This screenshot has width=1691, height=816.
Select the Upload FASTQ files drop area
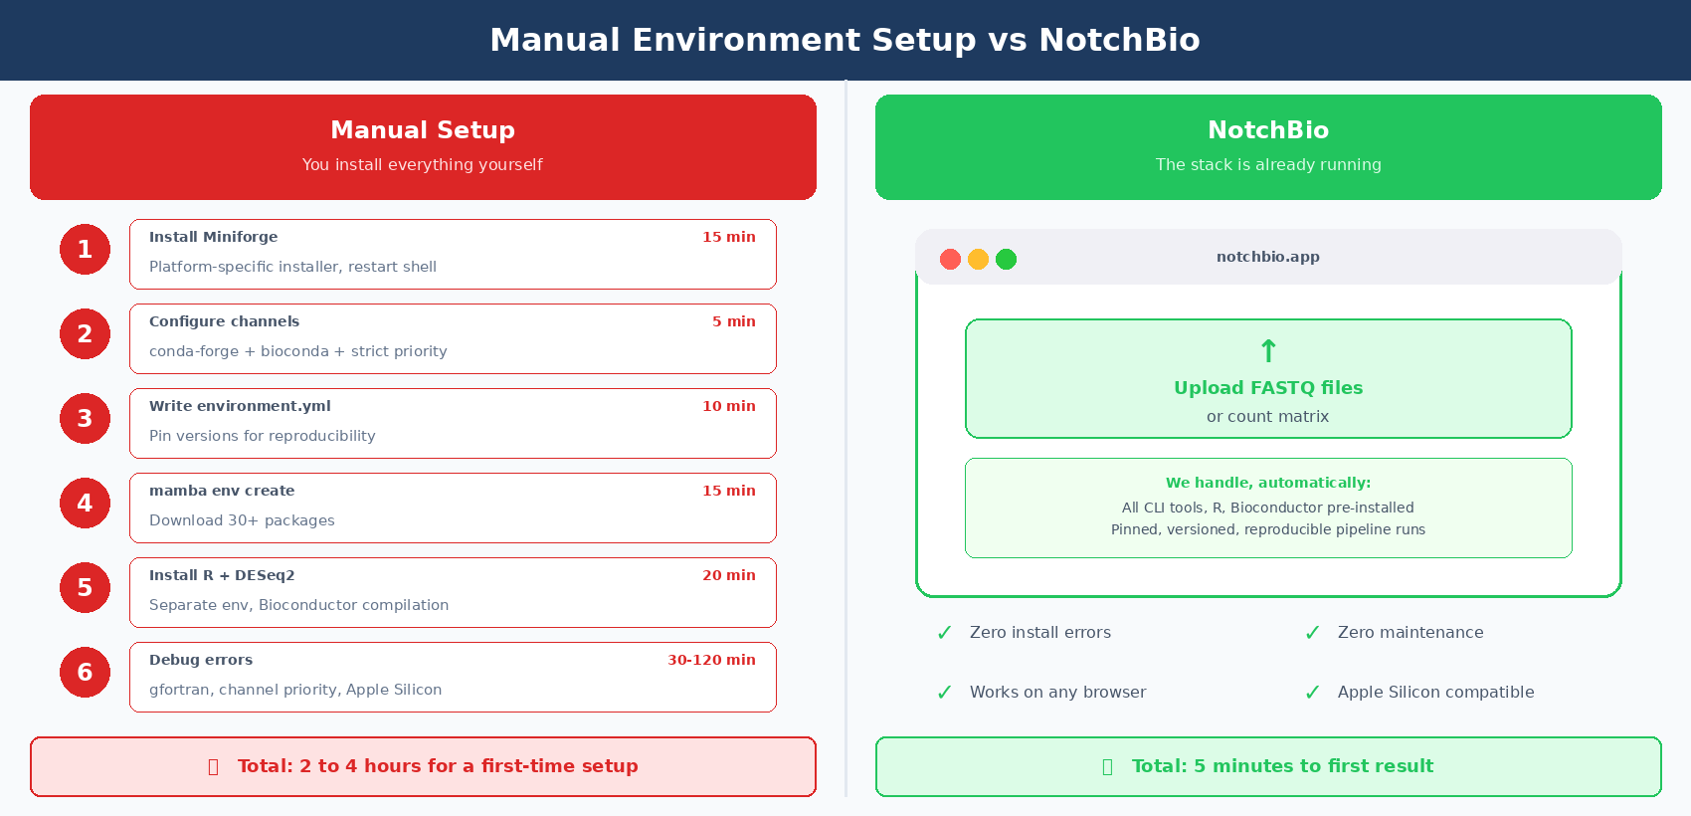[1268, 378]
